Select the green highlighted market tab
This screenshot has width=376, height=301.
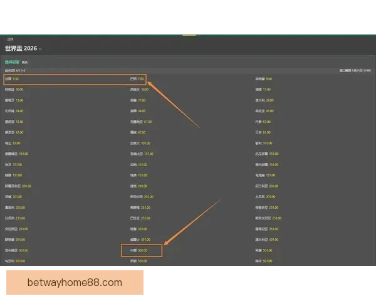pos(12,62)
